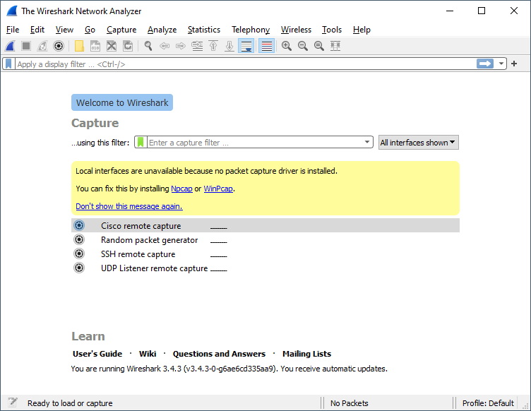Click the Zoom in toolbar icon

tap(287, 46)
